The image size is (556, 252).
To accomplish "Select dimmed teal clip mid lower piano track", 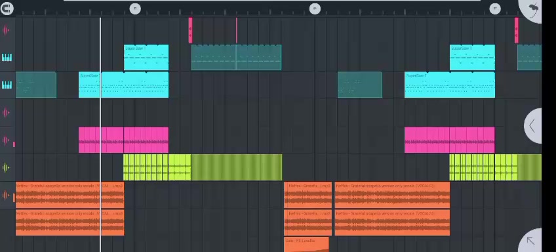I will pos(360,85).
